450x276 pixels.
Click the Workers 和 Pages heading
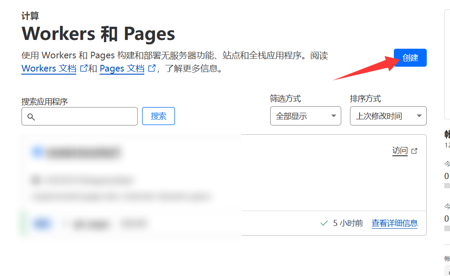(98, 34)
